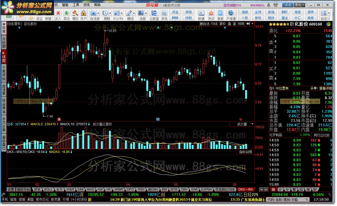Open the 智能 menu
The image size is (337, 206).
[65, 5]
